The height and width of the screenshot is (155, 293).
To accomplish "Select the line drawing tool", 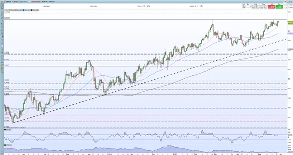I will tap(2, 18).
